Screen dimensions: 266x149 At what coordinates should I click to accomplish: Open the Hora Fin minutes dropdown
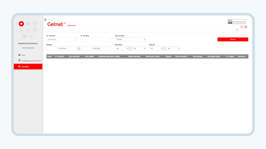coord(173,48)
